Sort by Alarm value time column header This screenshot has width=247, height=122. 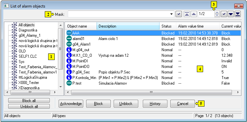(x=198, y=26)
